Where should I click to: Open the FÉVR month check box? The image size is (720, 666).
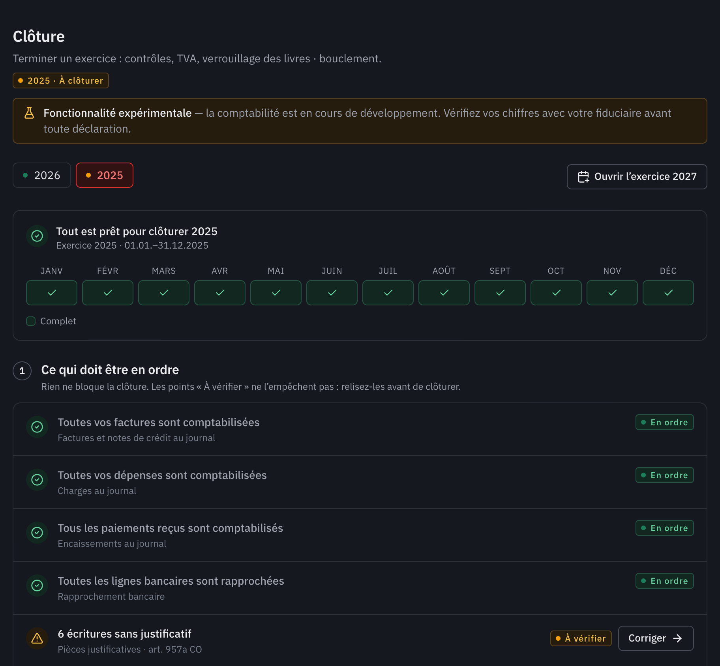click(108, 293)
